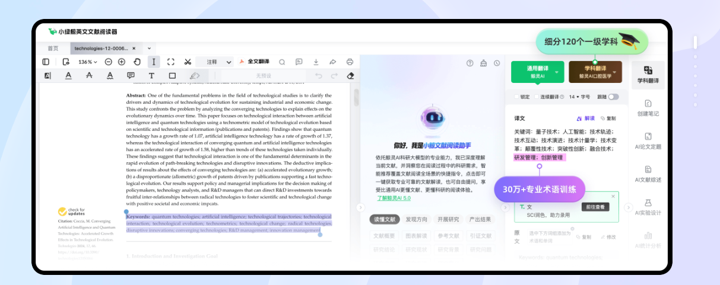
Task: Click the fullscreen fit icon
Action: [x=171, y=62]
